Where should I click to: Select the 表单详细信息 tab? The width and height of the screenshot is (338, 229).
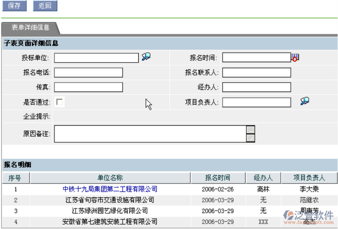(30, 27)
